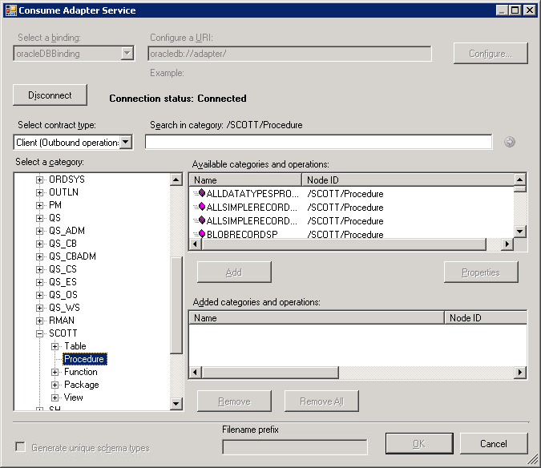
Task: Expand the OUTLN tree node
Action: click(40, 192)
